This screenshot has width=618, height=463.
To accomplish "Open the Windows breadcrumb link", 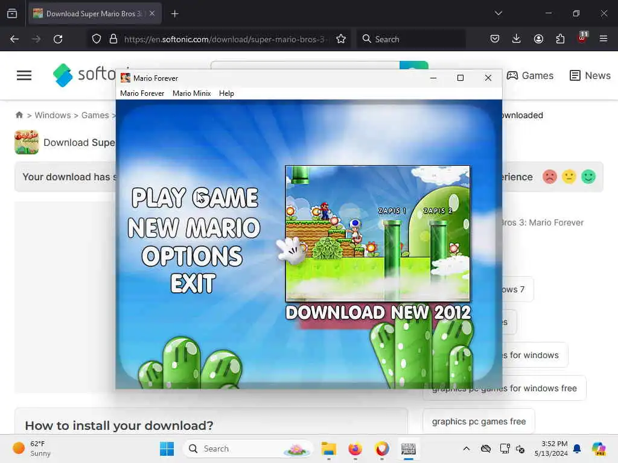I will (53, 115).
